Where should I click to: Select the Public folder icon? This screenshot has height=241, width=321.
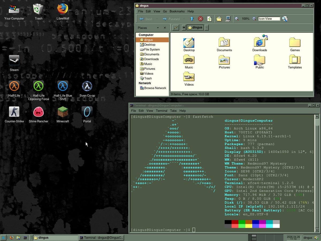pos(260,62)
